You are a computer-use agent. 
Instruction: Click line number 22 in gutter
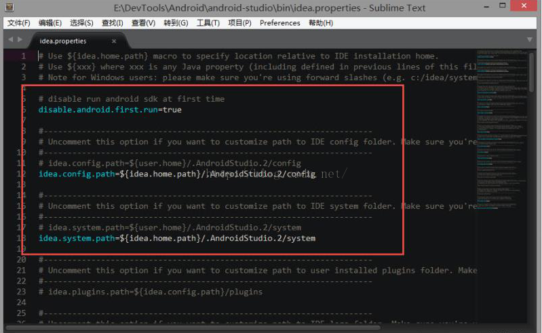[x=22, y=281]
